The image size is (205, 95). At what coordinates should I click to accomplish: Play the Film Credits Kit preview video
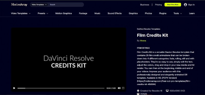pyautogui.click(x=14, y=88)
